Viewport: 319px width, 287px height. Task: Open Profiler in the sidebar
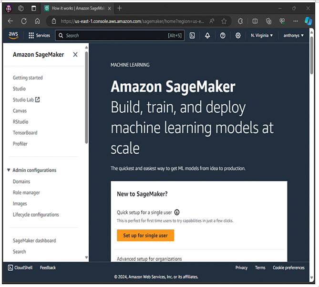coord(20,144)
